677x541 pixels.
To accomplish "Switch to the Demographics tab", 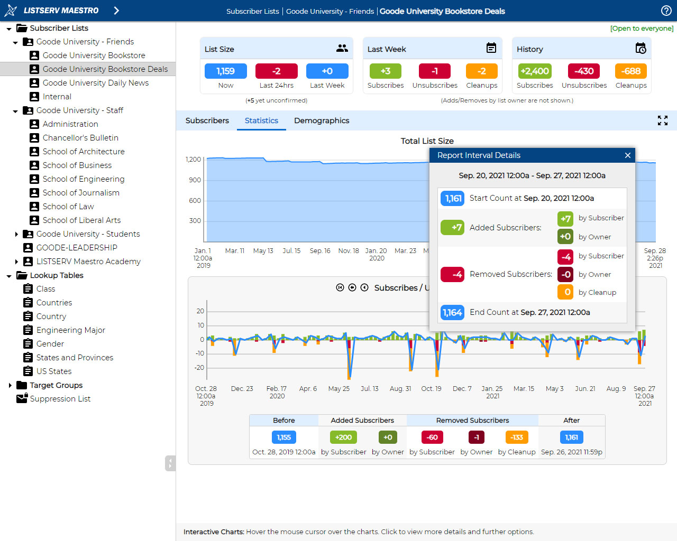I will point(322,120).
